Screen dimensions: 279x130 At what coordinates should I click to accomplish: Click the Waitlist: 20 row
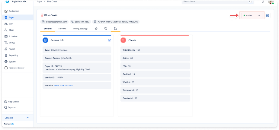point(155,82)
